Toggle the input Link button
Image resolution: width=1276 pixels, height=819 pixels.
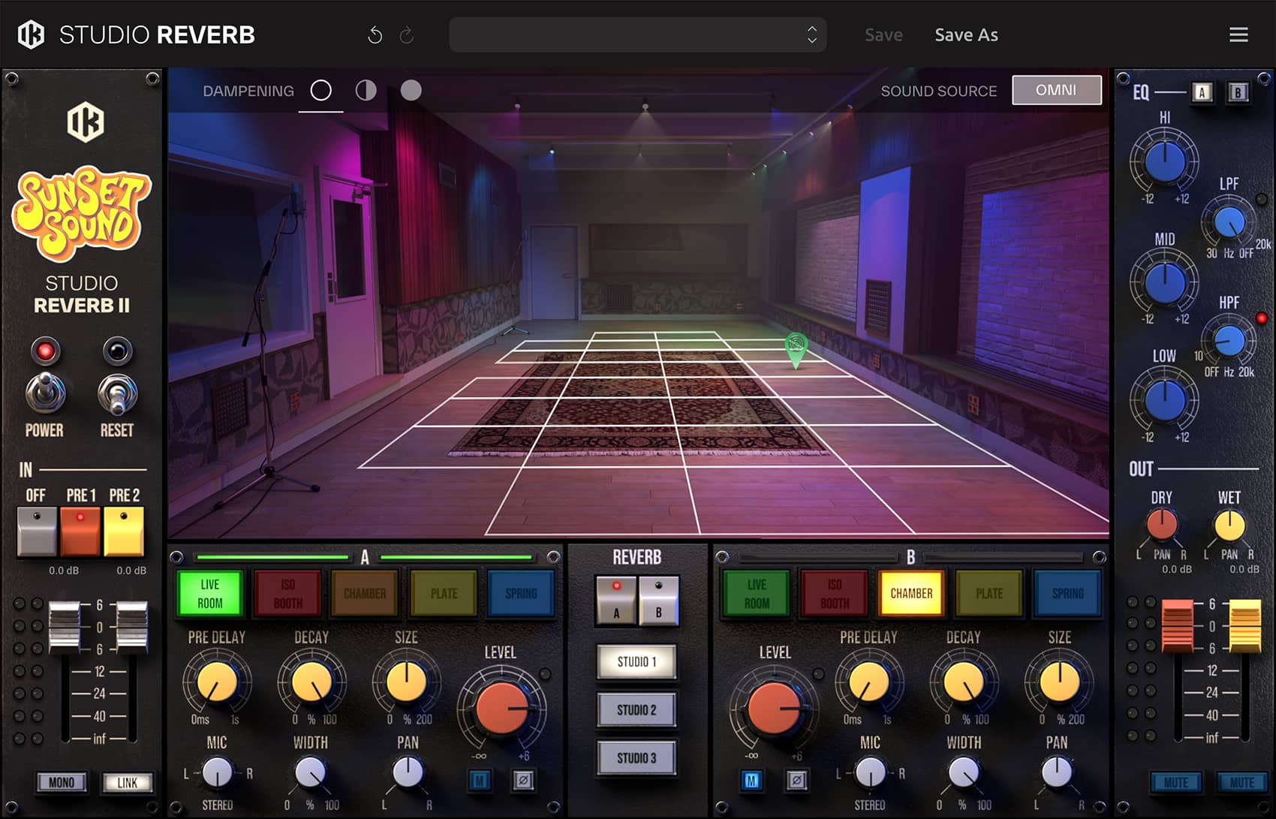[x=127, y=782]
